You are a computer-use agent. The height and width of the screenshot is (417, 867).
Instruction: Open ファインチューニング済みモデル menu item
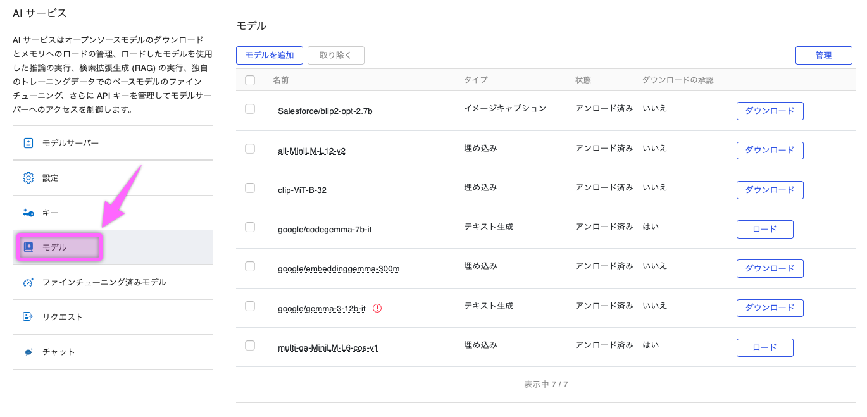click(x=113, y=282)
